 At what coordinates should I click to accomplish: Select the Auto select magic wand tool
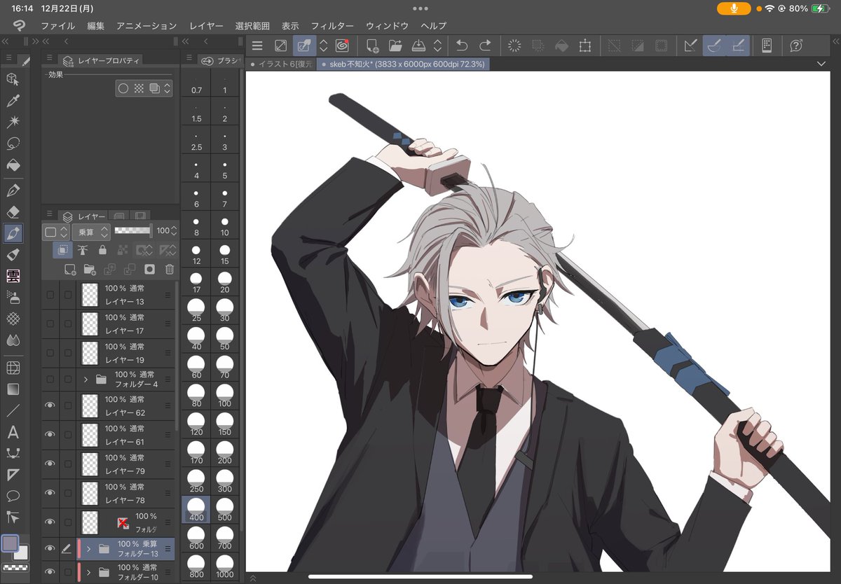(x=13, y=123)
